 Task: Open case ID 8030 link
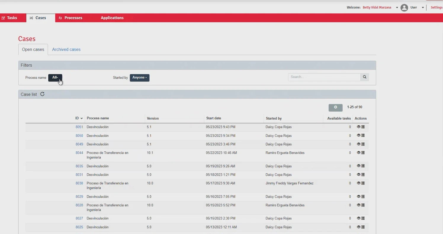pos(79,183)
